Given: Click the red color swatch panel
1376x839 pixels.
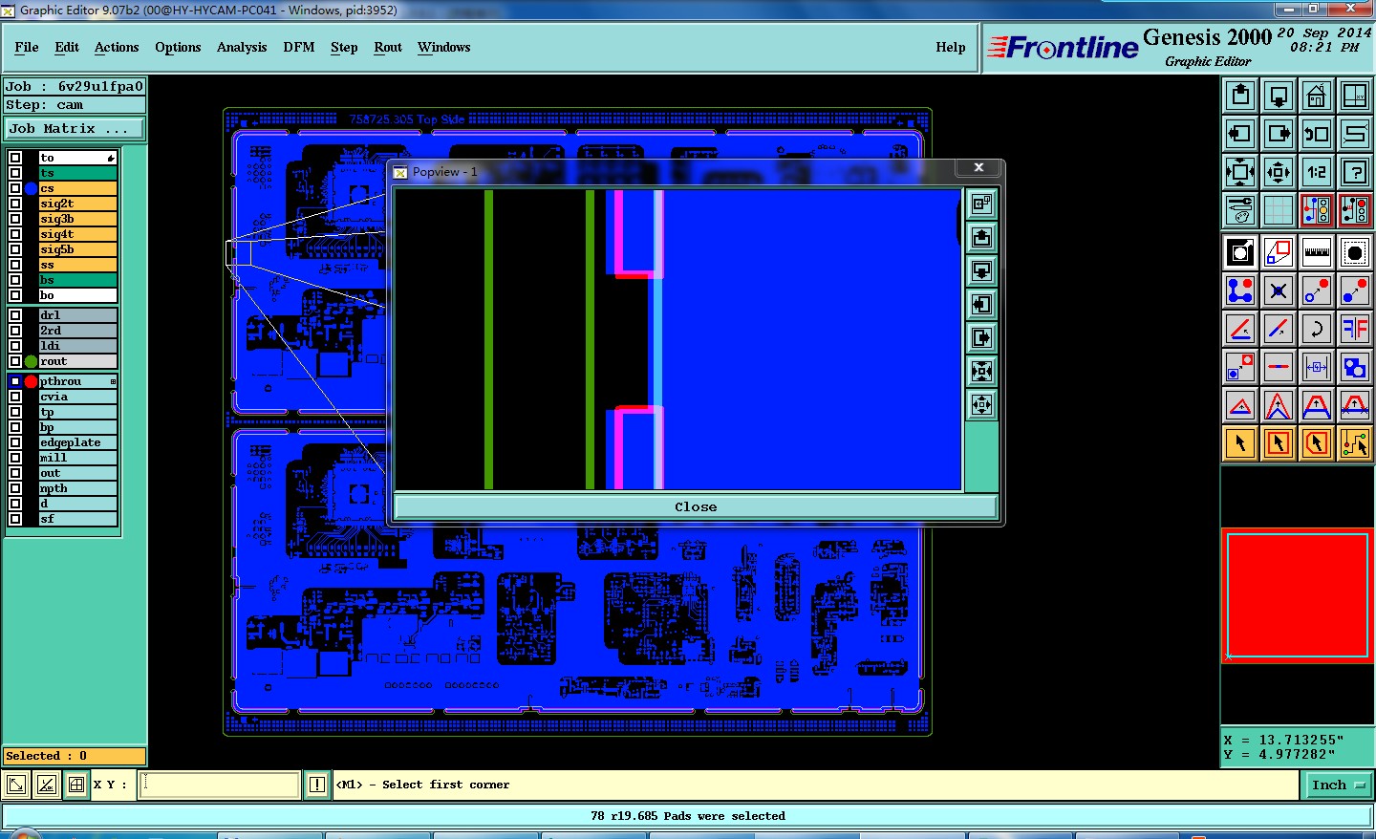Looking at the screenshot, I should (x=1298, y=596).
